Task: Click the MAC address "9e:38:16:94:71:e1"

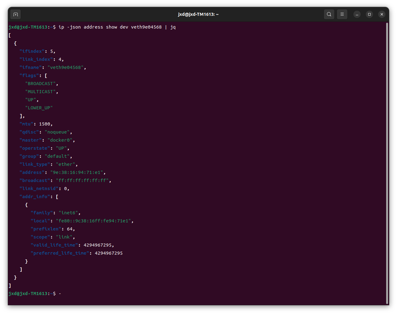Action: coord(77,172)
